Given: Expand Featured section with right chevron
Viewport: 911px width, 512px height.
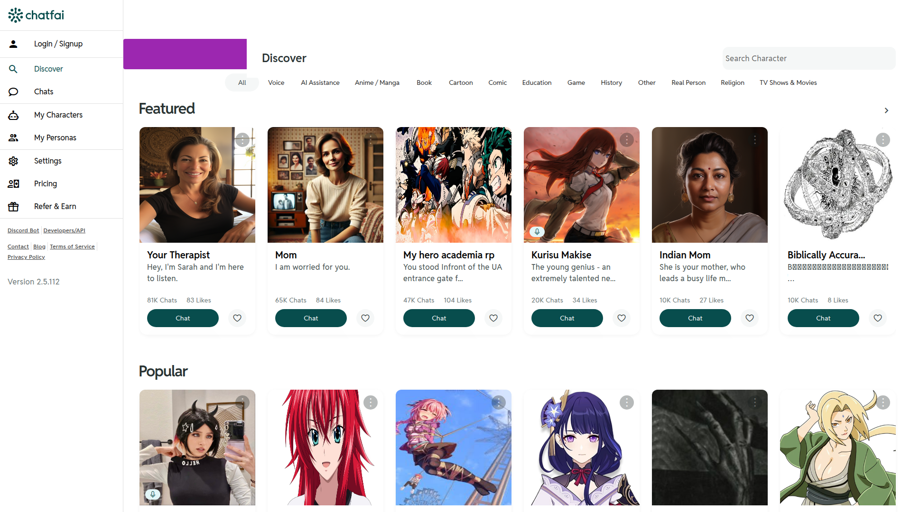Looking at the screenshot, I should click(886, 110).
